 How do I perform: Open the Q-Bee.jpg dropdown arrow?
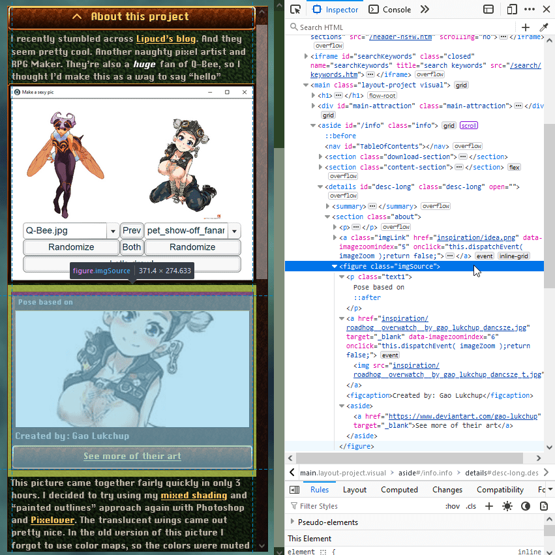pyautogui.click(x=112, y=231)
